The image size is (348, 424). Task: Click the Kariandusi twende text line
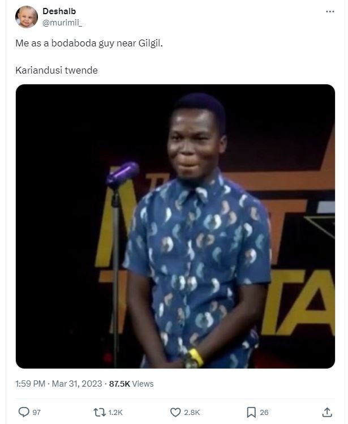pyautogui.click(x=57, y=70)
